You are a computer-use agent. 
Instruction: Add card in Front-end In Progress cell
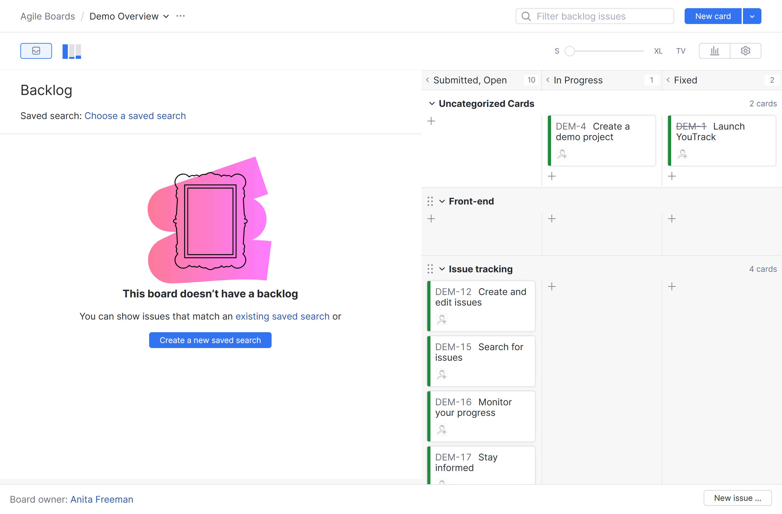coord(552,219)
